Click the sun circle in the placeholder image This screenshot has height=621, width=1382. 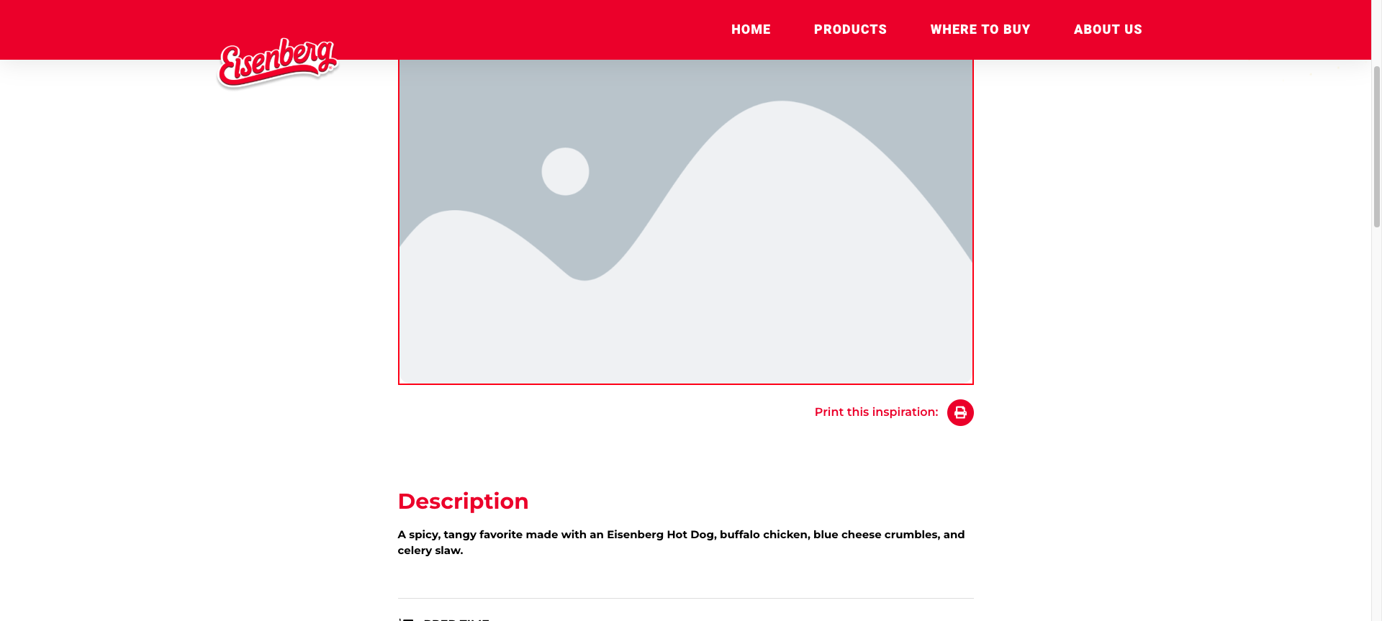[565, 171]
